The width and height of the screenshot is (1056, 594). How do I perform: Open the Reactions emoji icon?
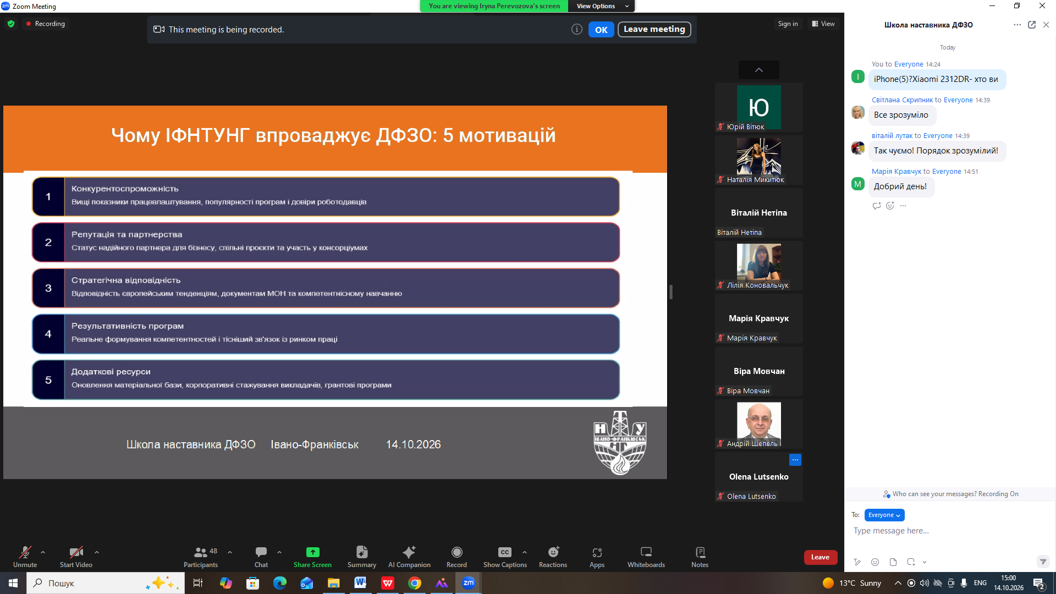pos(553,552)
